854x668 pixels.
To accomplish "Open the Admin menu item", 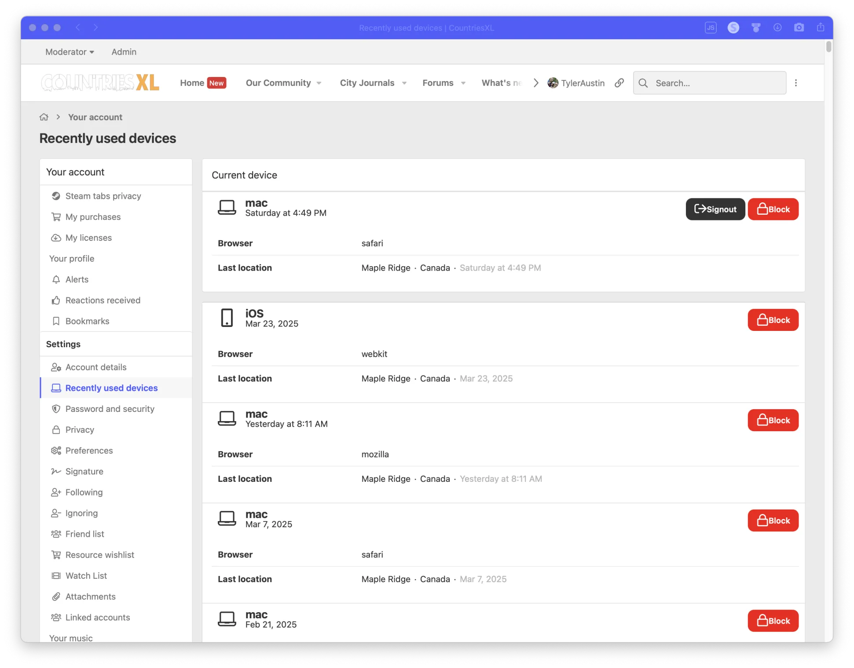I will coord(124,52).
